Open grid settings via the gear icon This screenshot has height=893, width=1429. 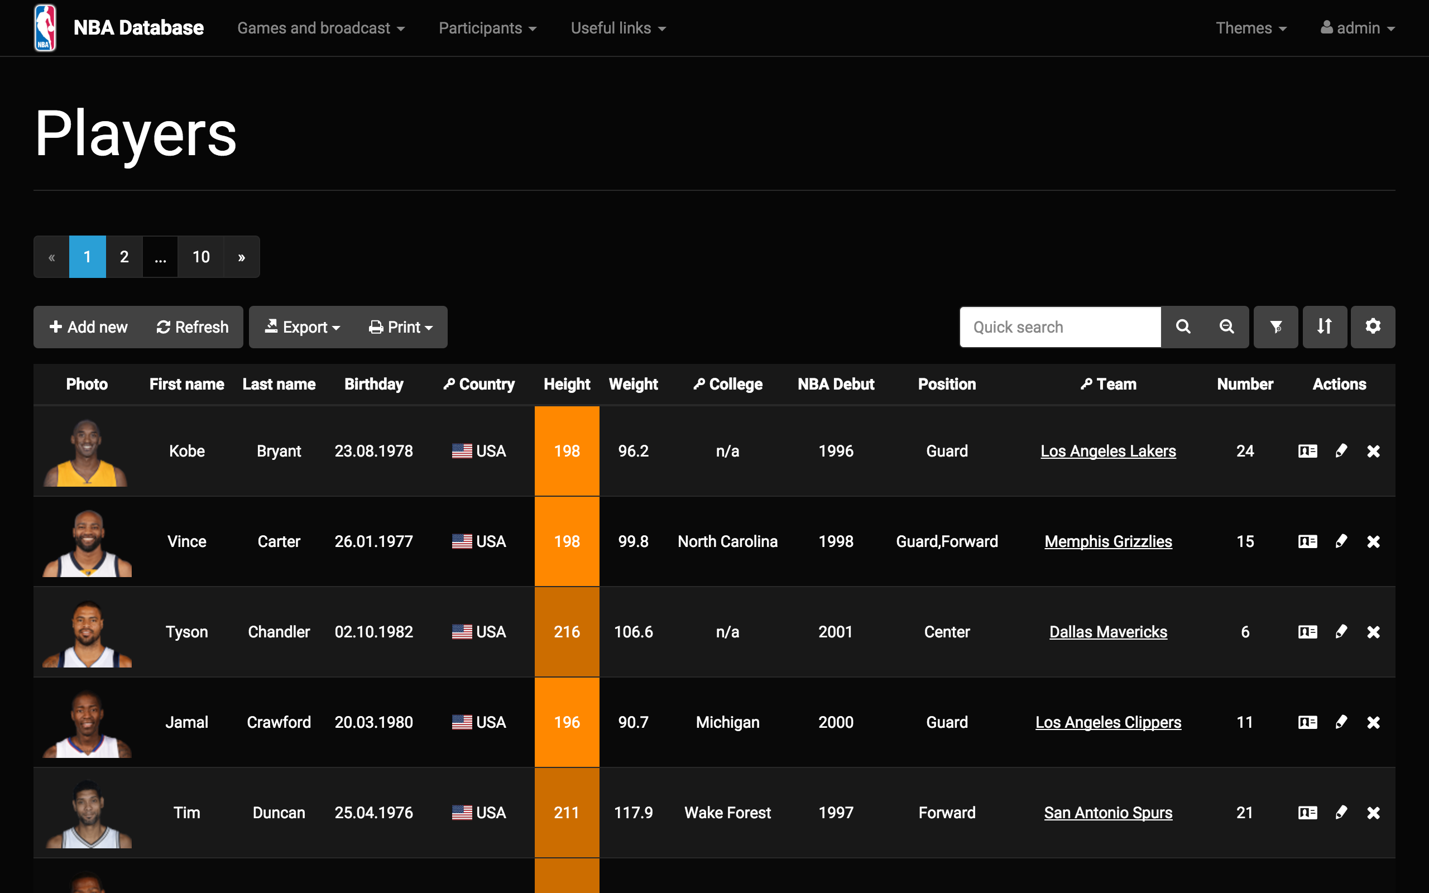(x=1373, y=327)
